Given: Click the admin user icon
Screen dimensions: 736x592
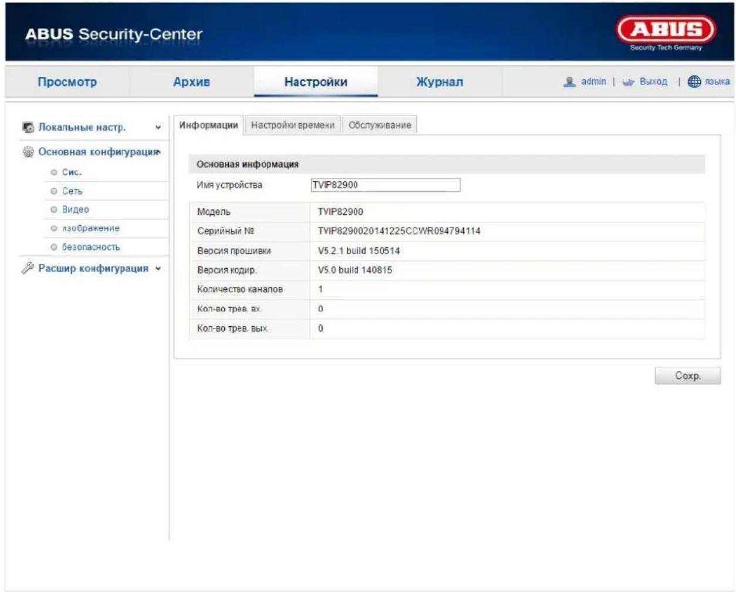Looking at the screenshot, I should 569,82.
